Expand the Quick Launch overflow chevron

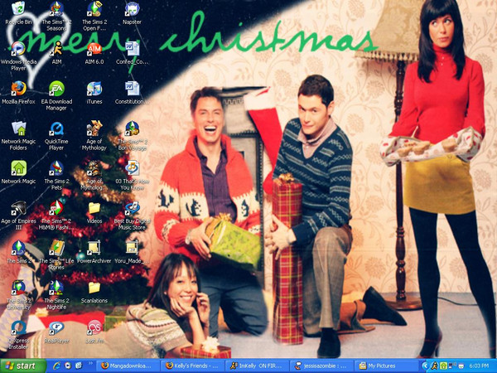click(90, 362)
